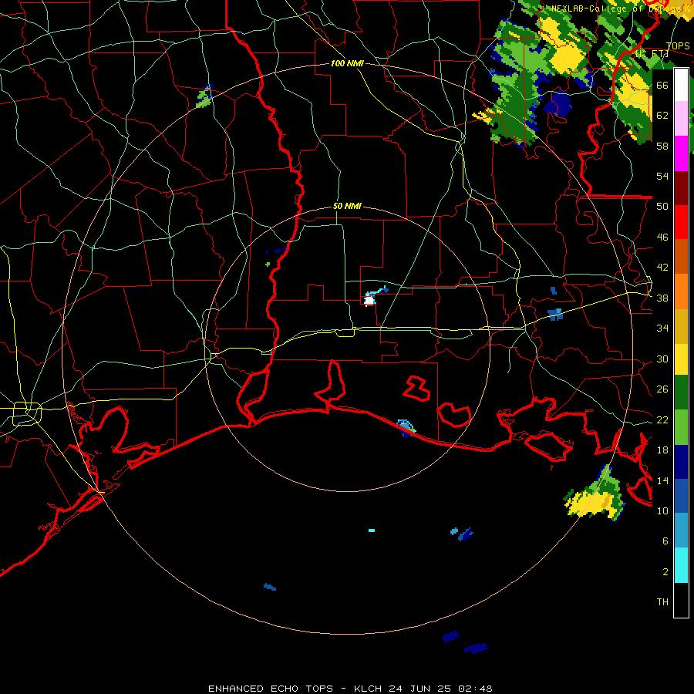Click legend value 46
694x694 pixels.
pos(662,238)
